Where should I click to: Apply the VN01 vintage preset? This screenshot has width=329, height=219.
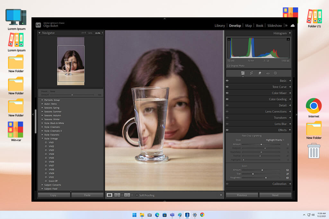point(51,143)
